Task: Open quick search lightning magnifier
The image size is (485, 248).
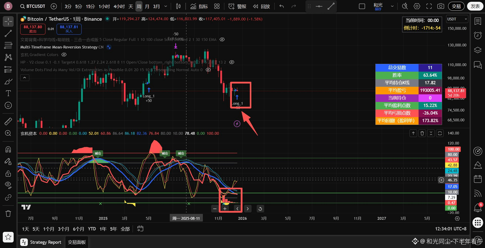Action: (x=405, y=6)
